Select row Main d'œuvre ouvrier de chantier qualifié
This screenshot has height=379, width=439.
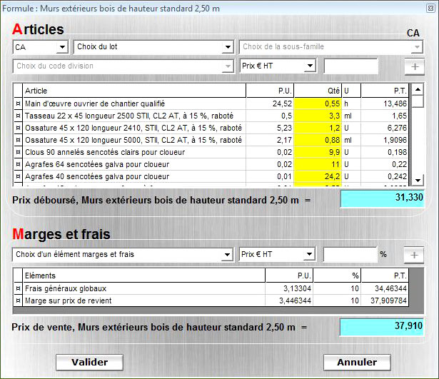tap(211, 103)
